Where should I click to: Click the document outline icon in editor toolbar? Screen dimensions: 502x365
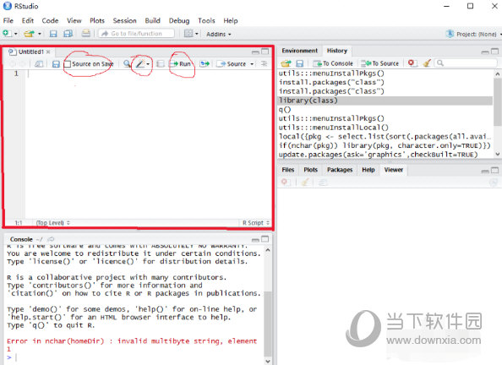pyautogui.click(x=265, y=63)
